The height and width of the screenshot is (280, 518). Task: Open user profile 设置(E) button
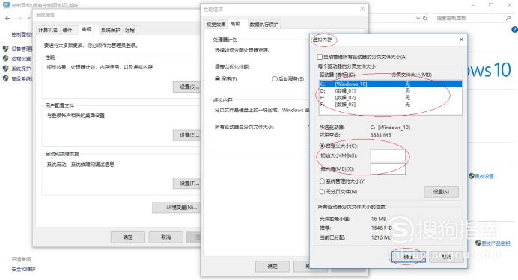(186, 134)
